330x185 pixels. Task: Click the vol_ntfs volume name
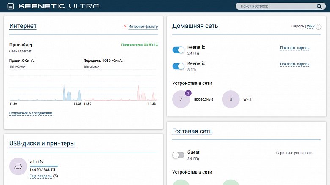click(x=36, y=162)
